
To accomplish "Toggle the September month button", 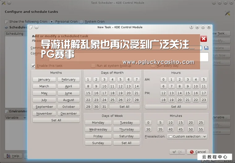I will (x=44, y=107).
